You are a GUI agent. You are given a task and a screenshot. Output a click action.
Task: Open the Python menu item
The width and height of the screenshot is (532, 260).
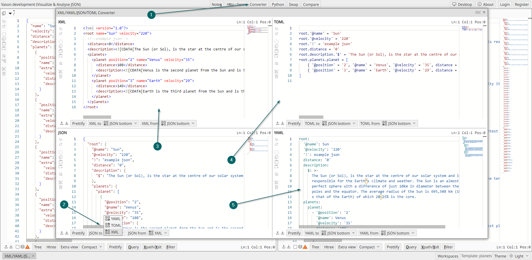click(x=277, y=4)
